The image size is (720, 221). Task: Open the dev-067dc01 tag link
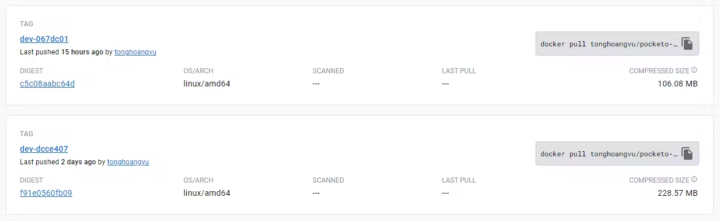pyautogui.click(x=44, y=39)
